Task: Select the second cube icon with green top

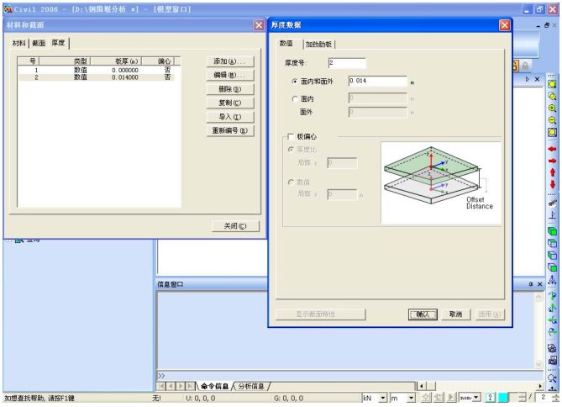Action: point(552,243)
